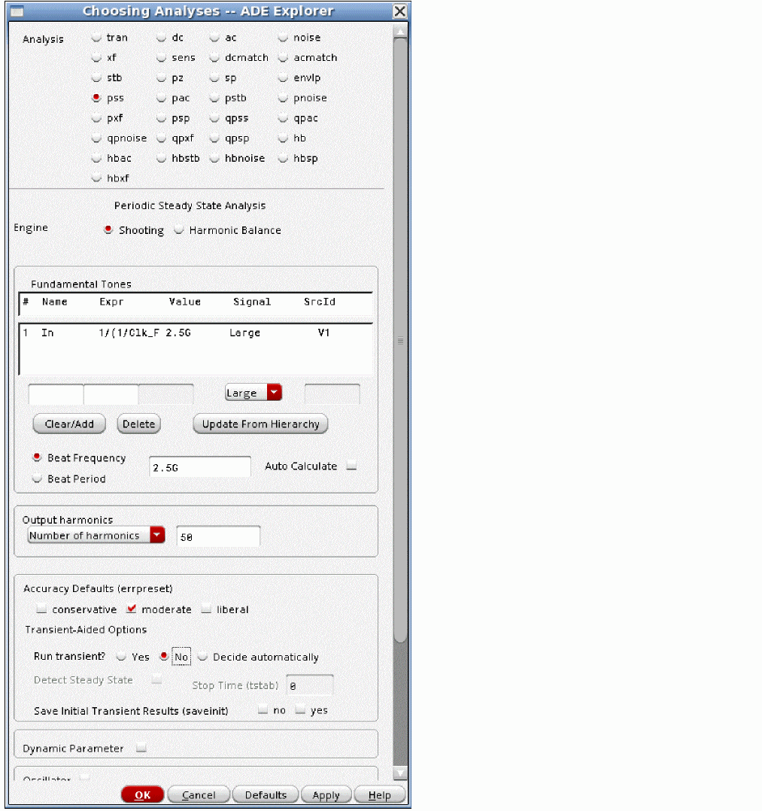The height and width of the screenshot is (811, 762).
Task: Pick the hbnoise analysis type
Action: pyautogui.click(x=214, y=158)
